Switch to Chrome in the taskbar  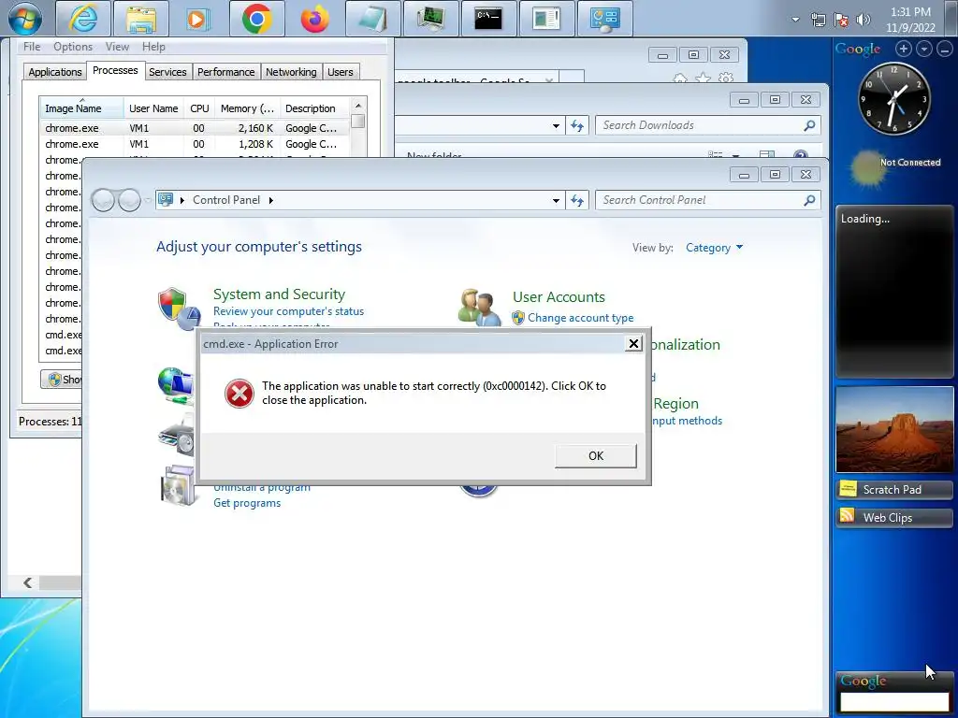point(256,19)
